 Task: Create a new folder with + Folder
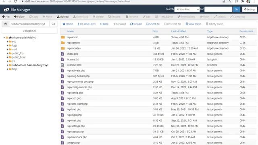[19, 17]
